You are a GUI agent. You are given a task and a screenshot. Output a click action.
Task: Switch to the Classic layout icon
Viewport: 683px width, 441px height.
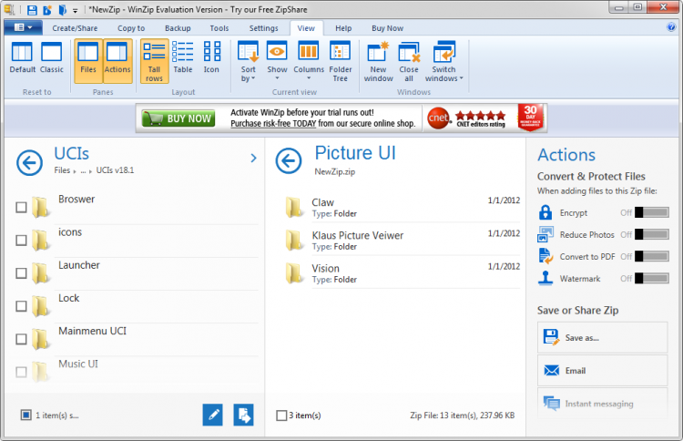[51, 57]
